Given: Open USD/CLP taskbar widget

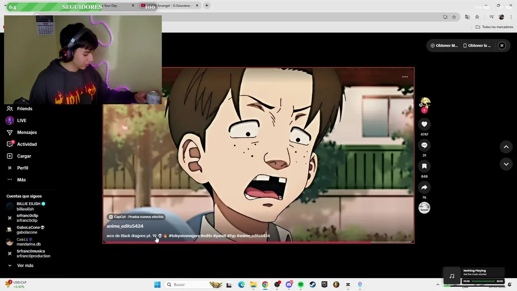Looking at the screenshot, I should (16, 285).
